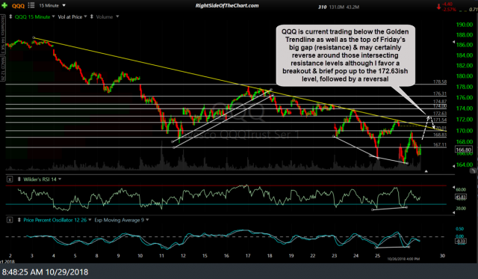Click the PPO value -0.33 label
The width and height of the screenshot is (478, 279).
[x=460, y=241]
